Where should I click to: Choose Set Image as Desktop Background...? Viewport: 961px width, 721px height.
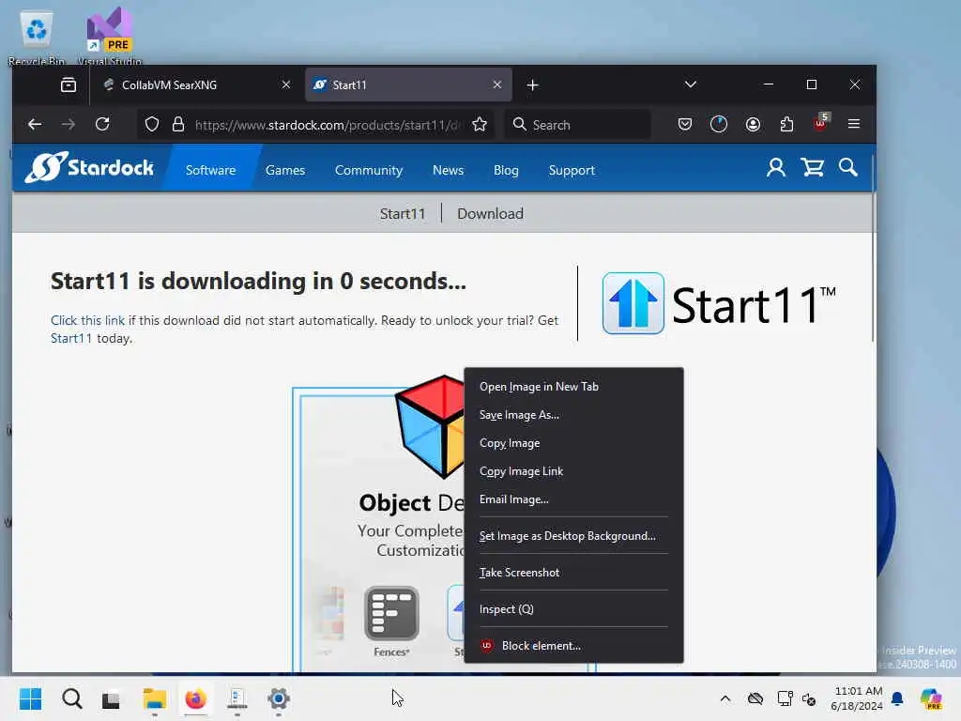tap(573, 536)
